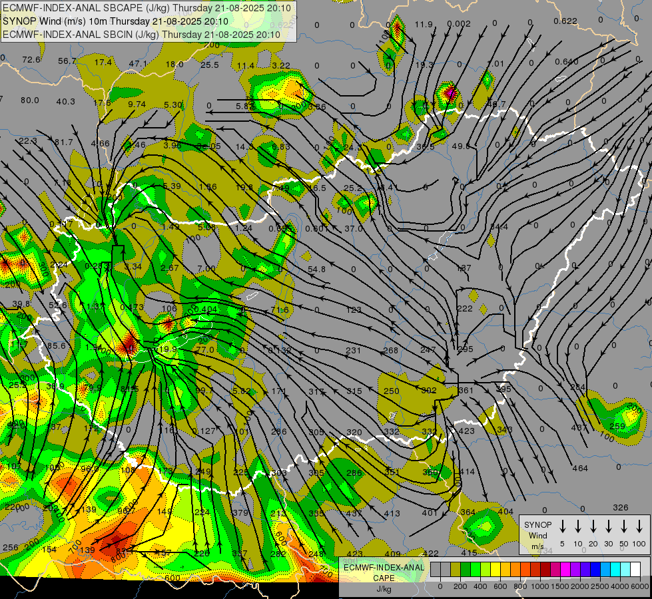
Task: Click the map value 464
Action: (x=580, y=469)
